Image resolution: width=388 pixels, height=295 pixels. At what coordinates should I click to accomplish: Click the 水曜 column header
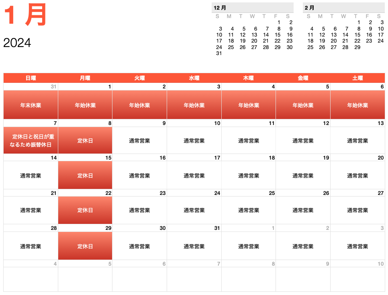pyautogui.click(x=194, y=78)
